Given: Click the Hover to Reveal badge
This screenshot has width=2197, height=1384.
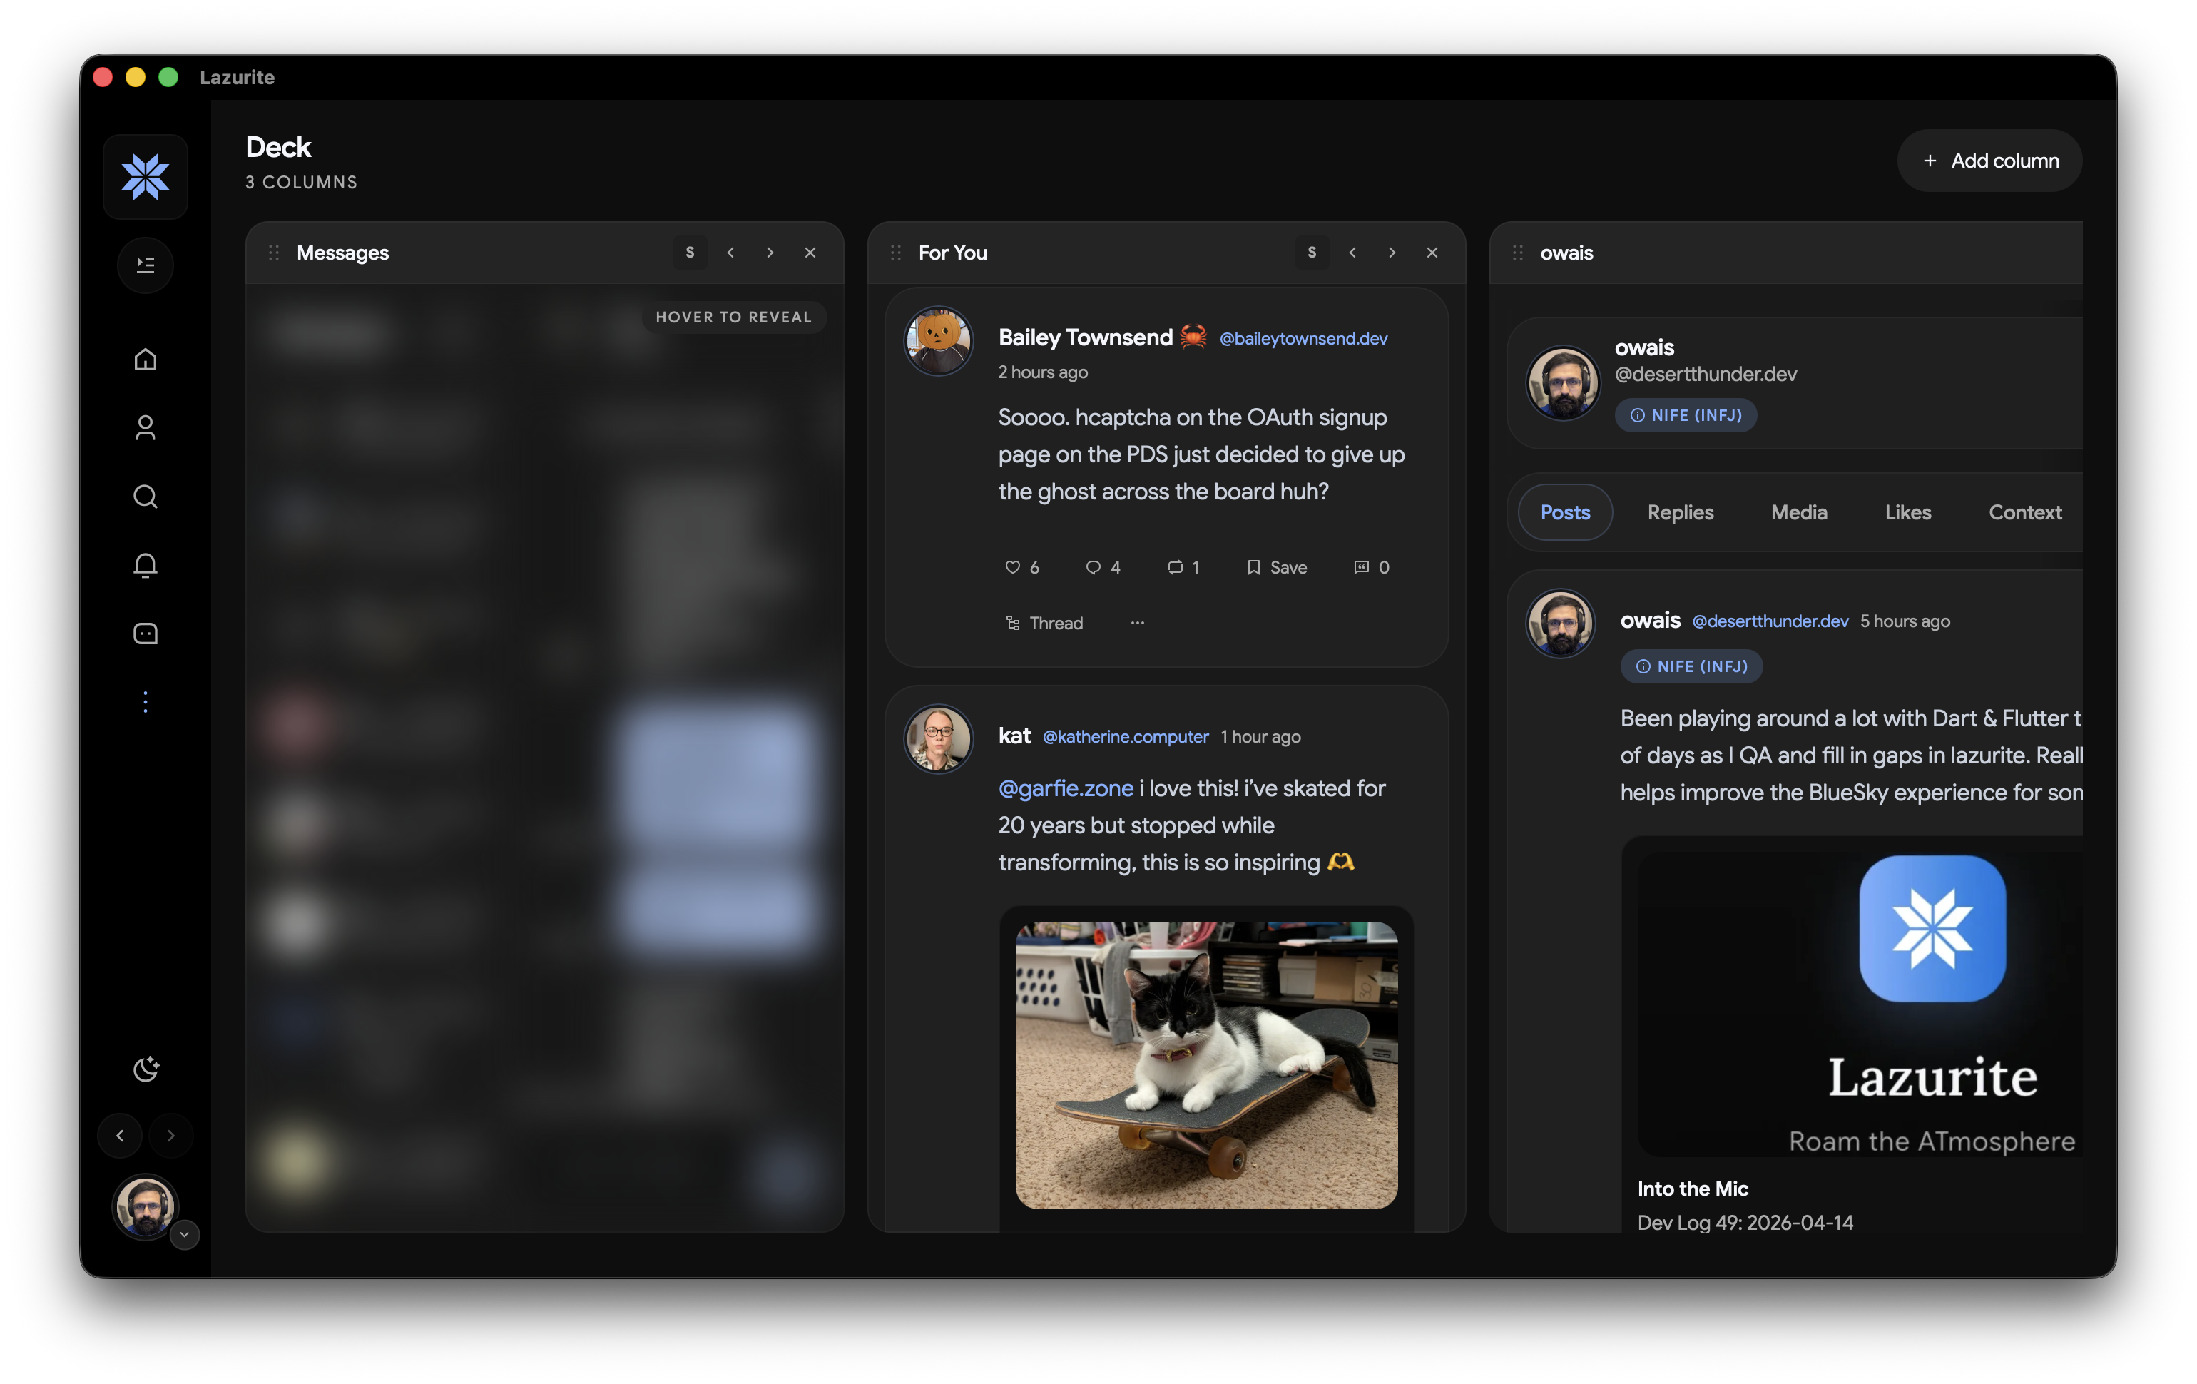Looking at the screenshot, I should (x=733, y=317).
